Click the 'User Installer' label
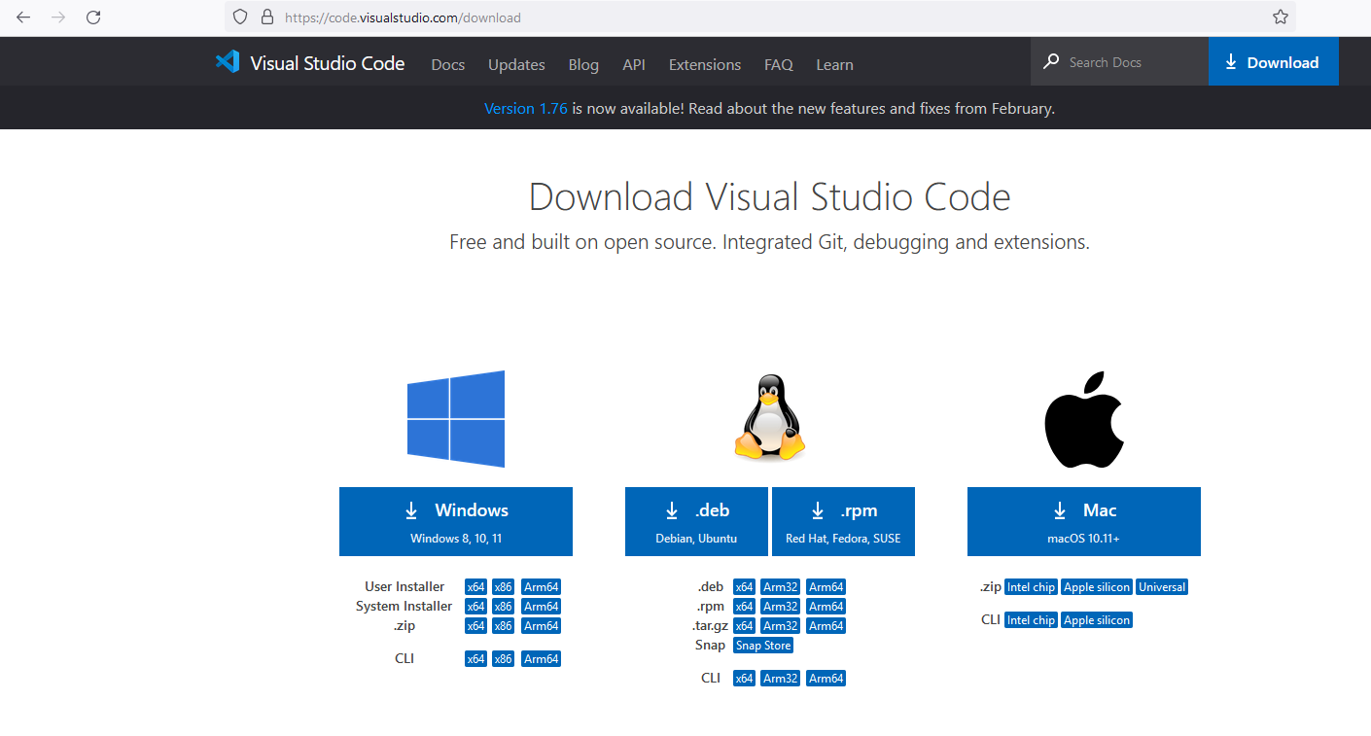This screenshot has height=736, width=1371. coord(404,586)
